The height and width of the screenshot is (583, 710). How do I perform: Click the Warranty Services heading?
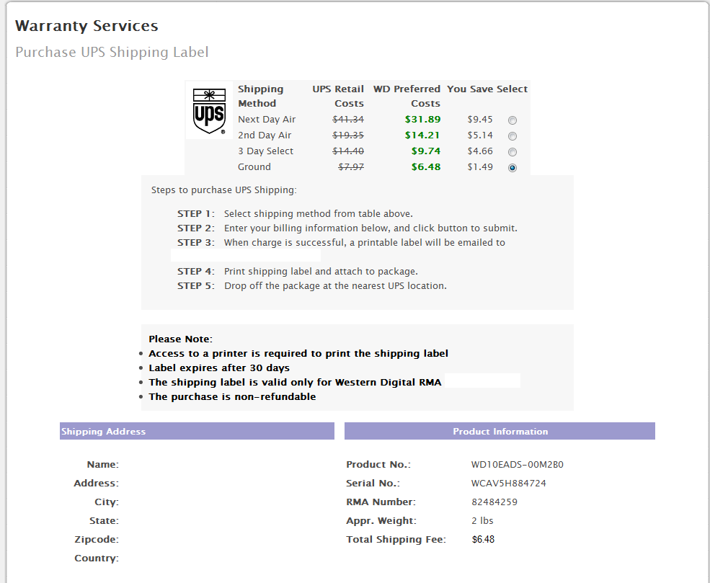pyautogui.click(x=86, y=26)
